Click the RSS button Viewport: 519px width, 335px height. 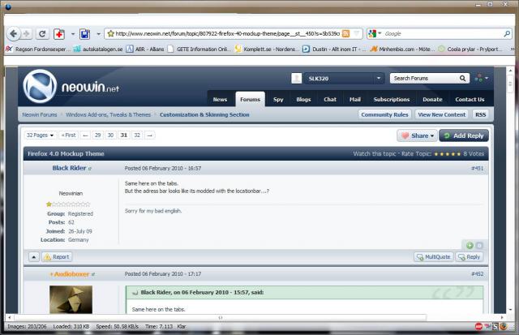point(481,114)
